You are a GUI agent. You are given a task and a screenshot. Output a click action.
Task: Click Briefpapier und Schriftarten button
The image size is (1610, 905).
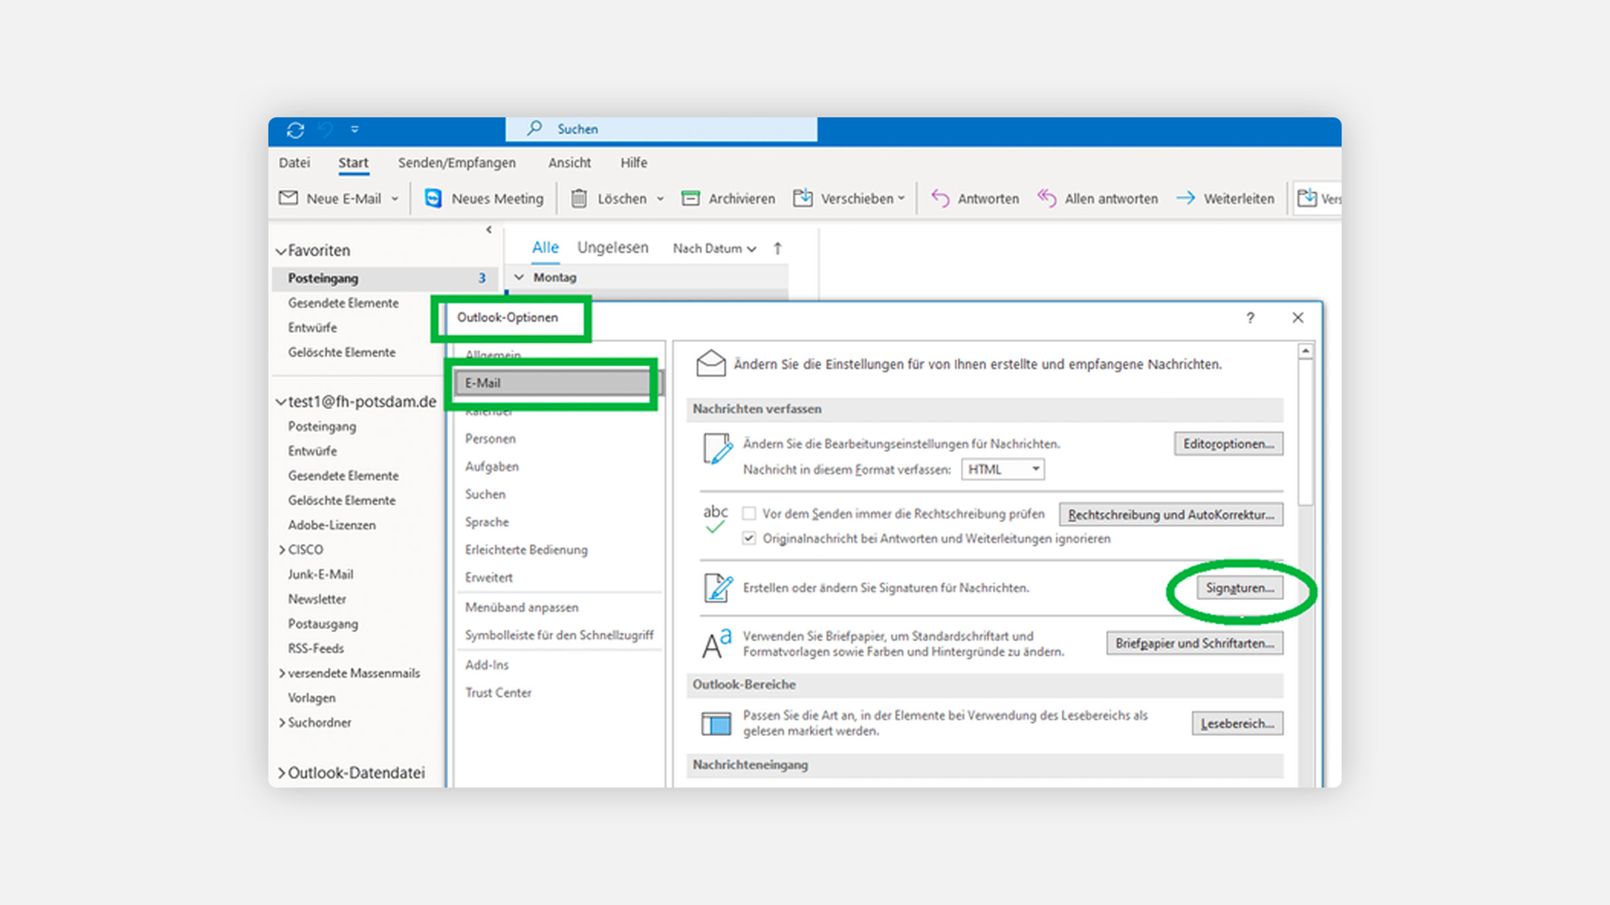click(x=1195, y=643)
